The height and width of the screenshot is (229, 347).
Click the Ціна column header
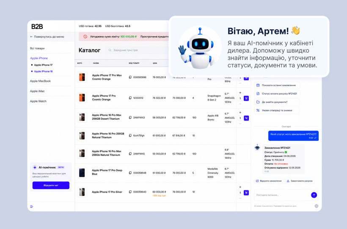point(155,63)
